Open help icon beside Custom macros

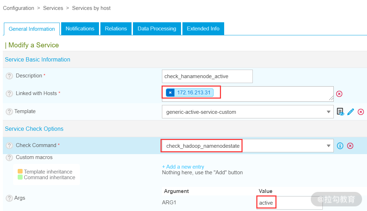pyautogui.click(x=9, y=158)
